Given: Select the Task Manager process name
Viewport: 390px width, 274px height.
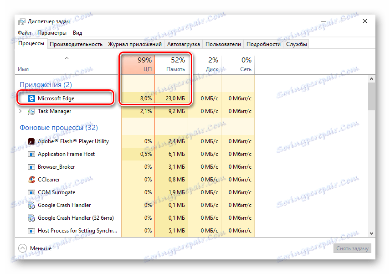Looking at the screenshot, I should pyautogui.click(x=54, y=111).
